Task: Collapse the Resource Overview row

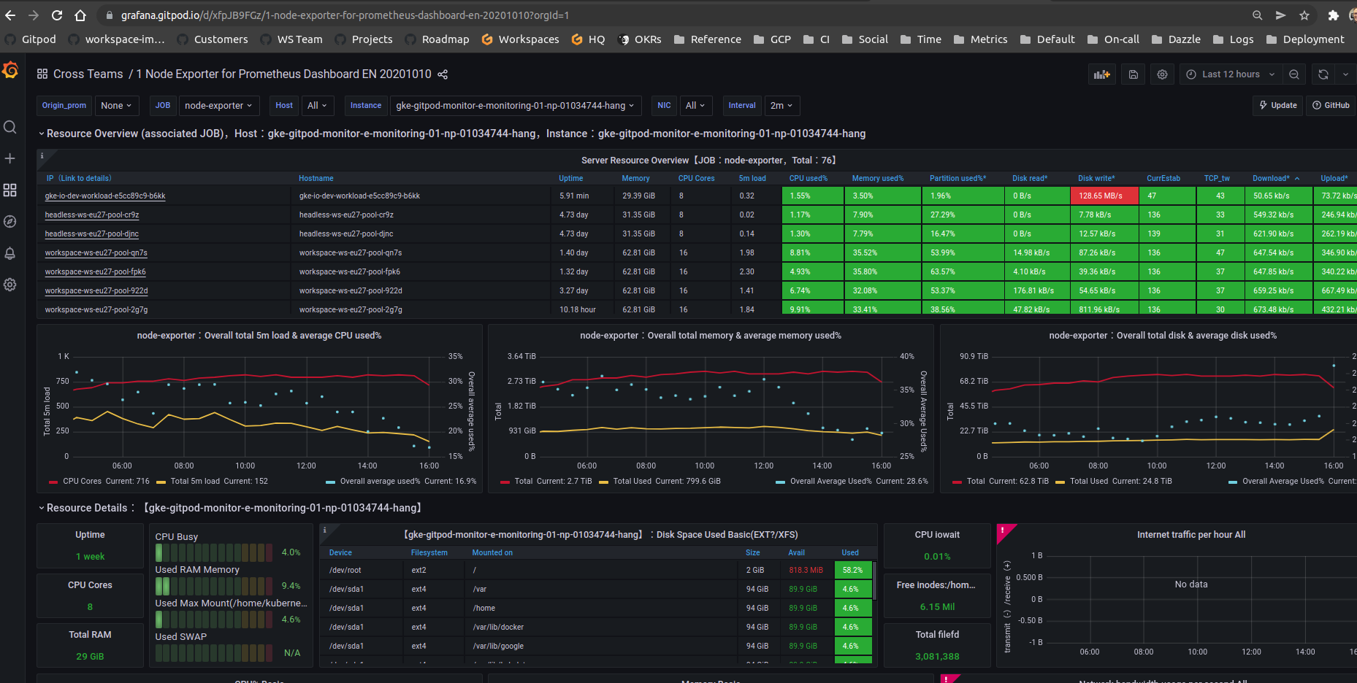Action: tap(42, 134)
